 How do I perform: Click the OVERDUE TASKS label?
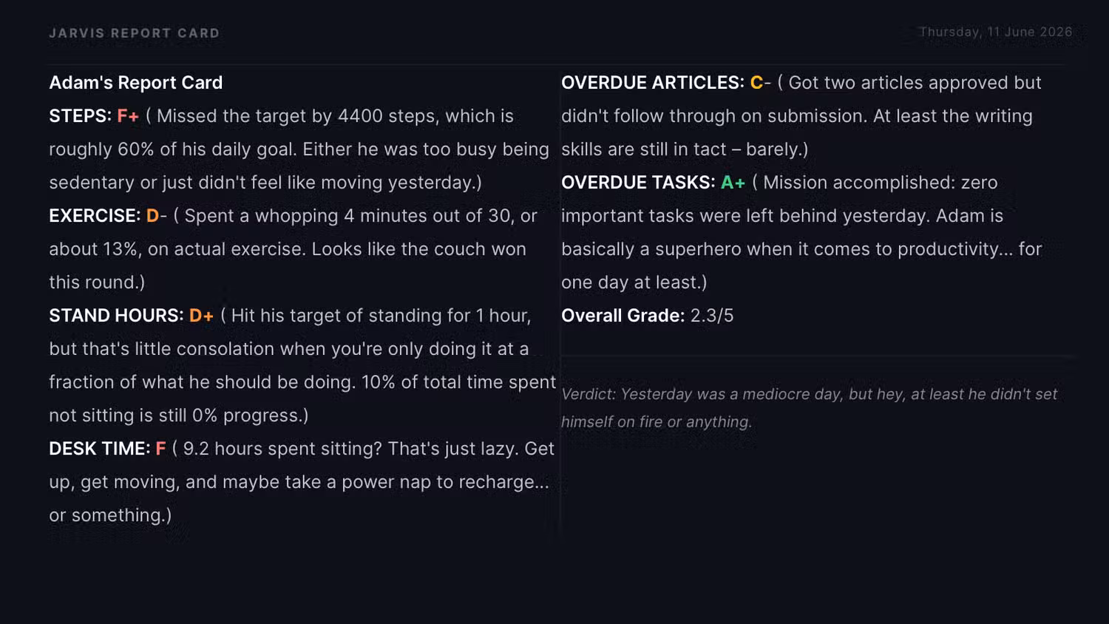tap(638, 183)
